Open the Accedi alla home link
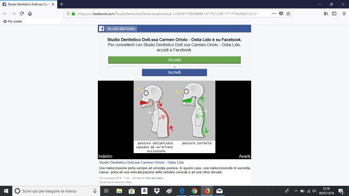349x196 pixels. pos(121,29)
